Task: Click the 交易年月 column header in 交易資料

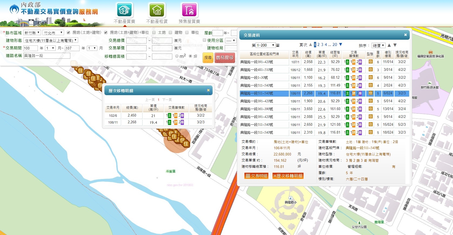Action: (295, 54)
